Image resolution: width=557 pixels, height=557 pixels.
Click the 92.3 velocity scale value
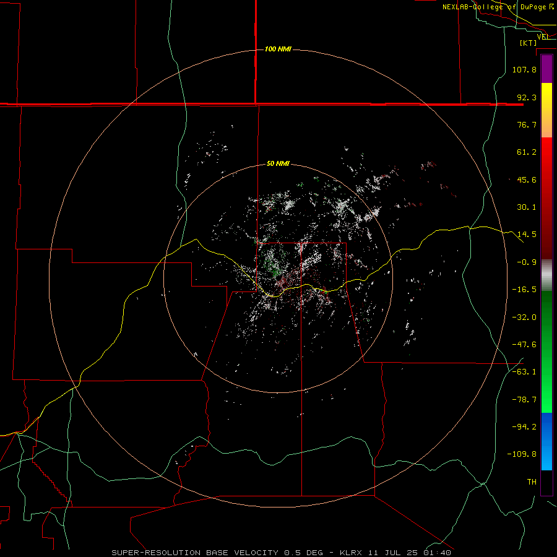527,97
